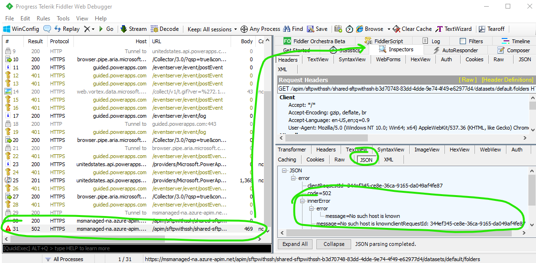
Task: Select response WebView tab
Action: [490, 150]
